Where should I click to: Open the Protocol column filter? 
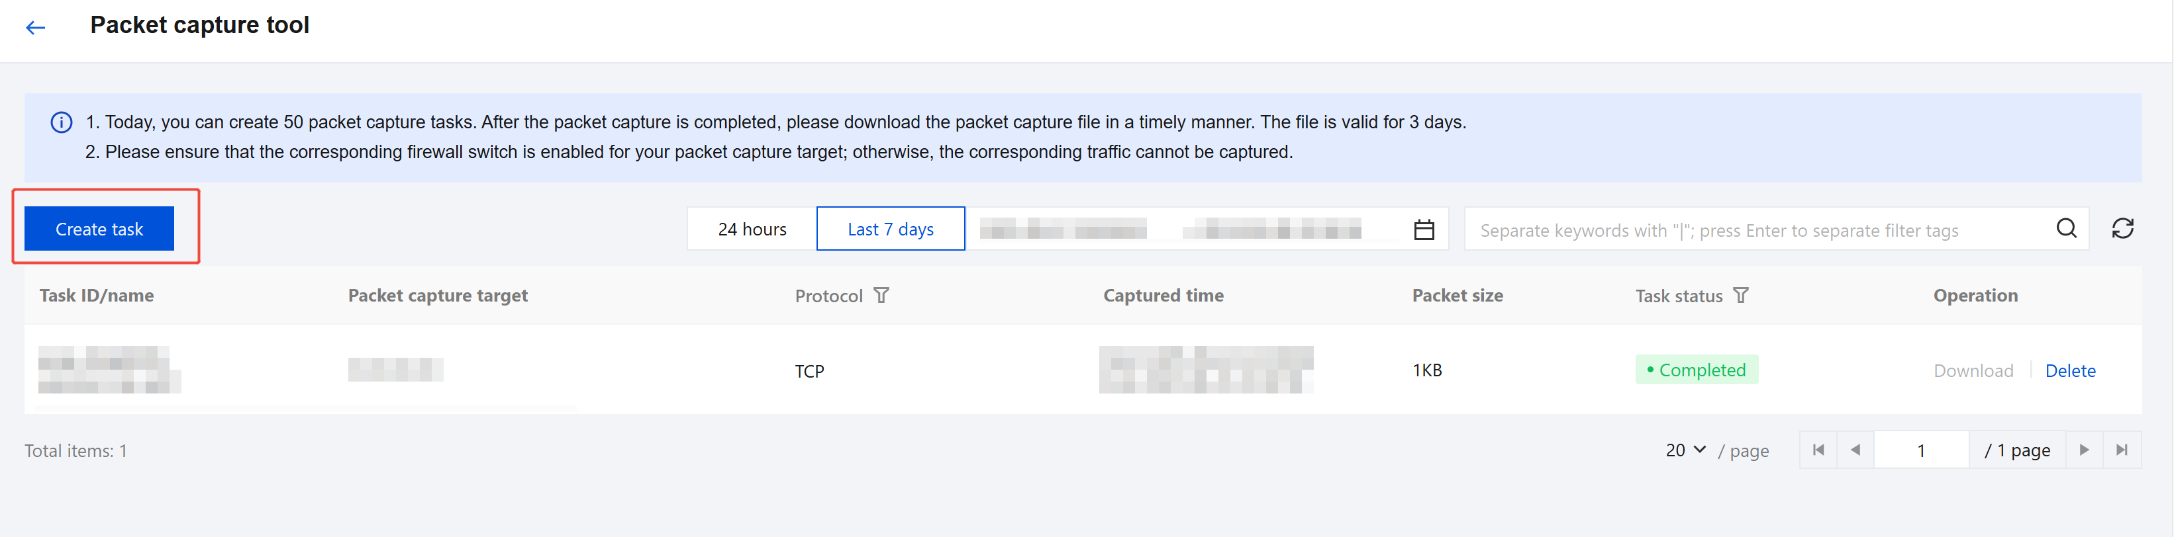(881, 295)
